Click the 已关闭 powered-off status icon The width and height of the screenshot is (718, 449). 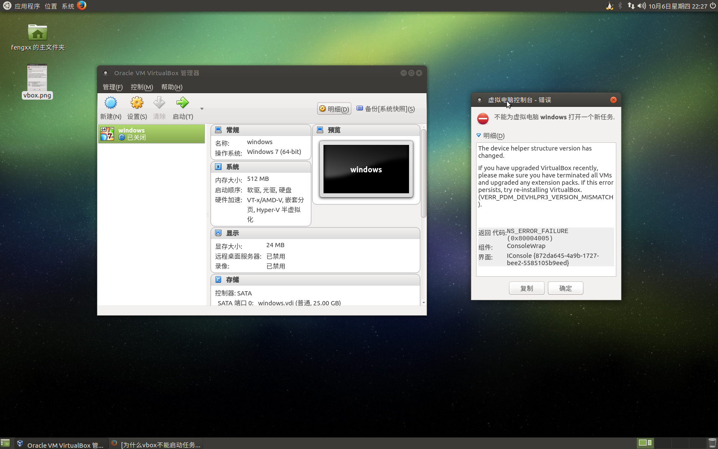[122, 137]
